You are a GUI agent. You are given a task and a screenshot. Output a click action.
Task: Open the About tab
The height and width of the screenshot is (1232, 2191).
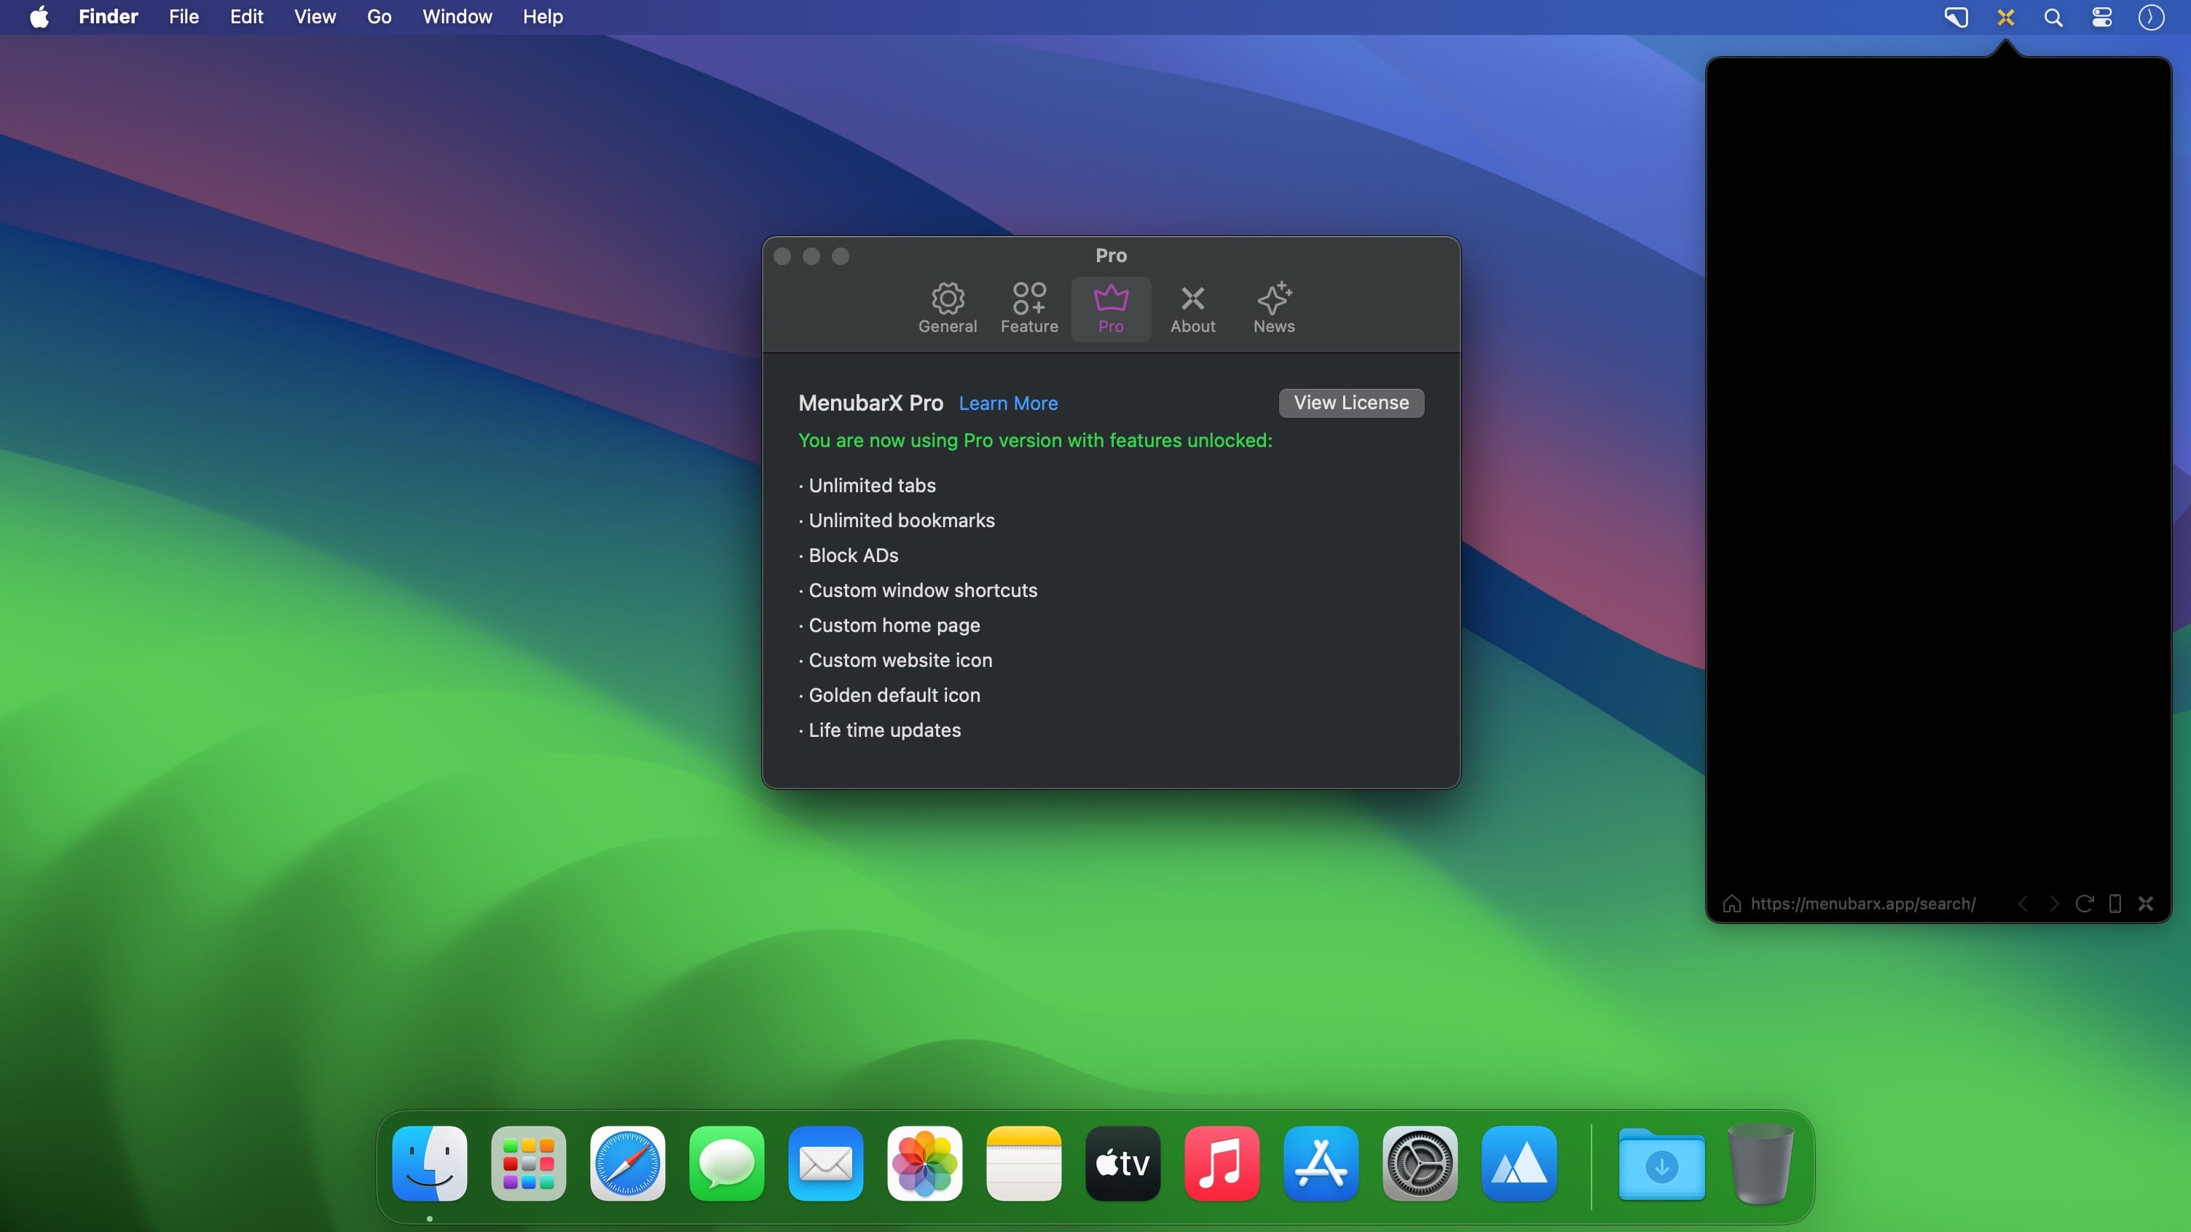point(1192,309)
